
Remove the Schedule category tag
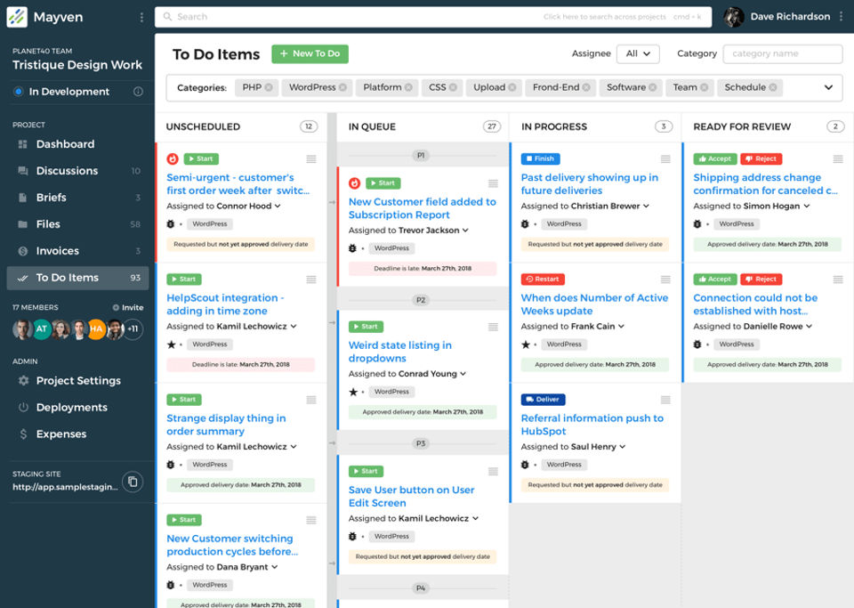[x=773, y=88]
